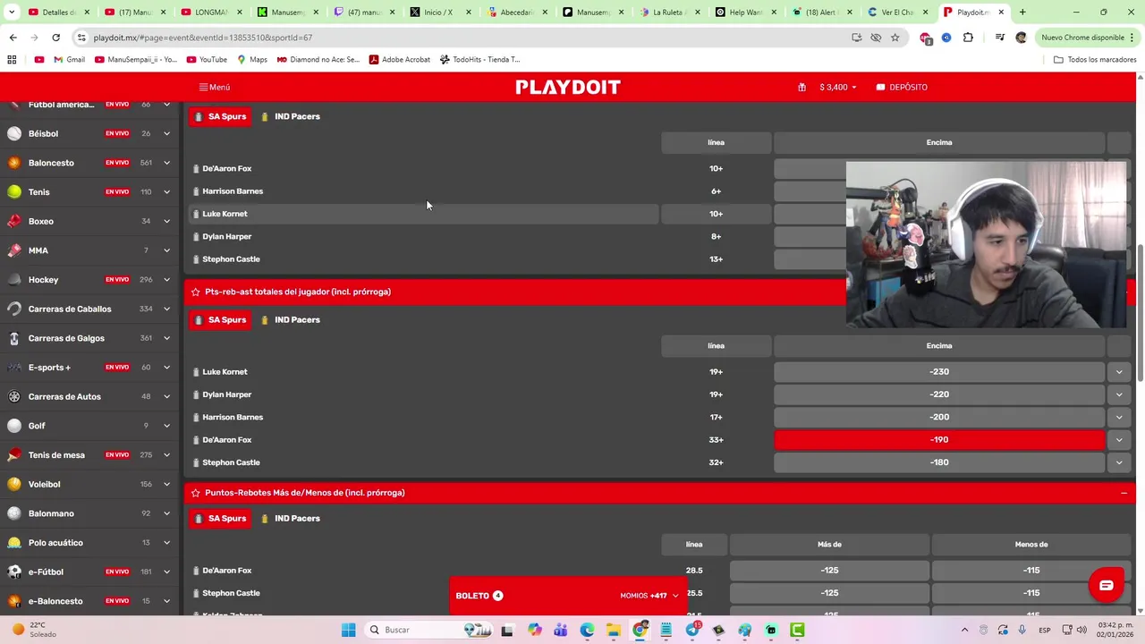This screenshot has width=1145, height=644.
Task: Pick Stephon Castle 25.5 Menos de -115
Action: click(x=1031, y=593)
